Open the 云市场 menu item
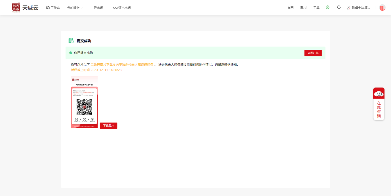 click(98, 8)
